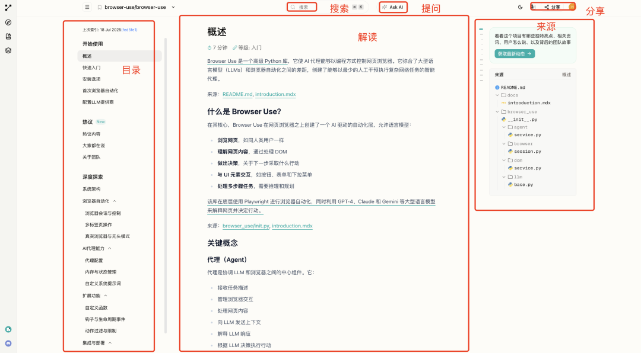Switch to dark mode with the moon icon
Screen dimensions: 641x353
520,7
